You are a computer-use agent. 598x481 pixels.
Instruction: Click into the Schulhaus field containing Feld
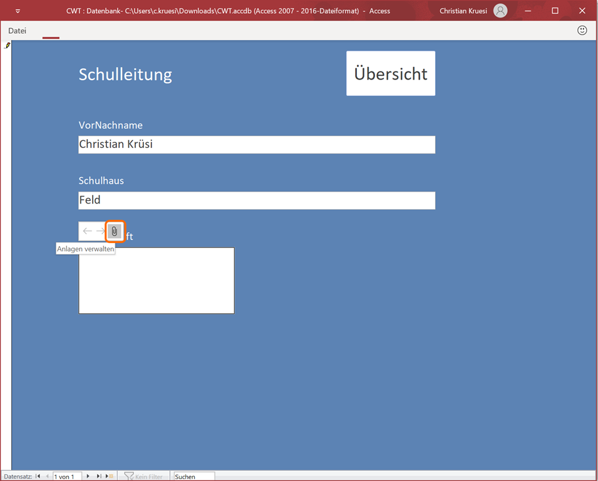[257, 200]
